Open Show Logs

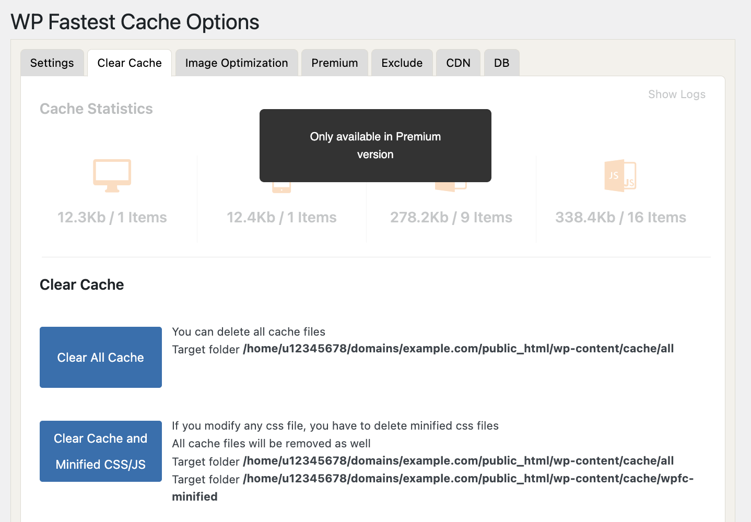[x=676, y=94]
